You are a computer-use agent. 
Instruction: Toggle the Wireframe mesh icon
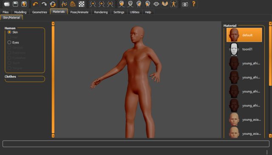[x=73, y=4]
